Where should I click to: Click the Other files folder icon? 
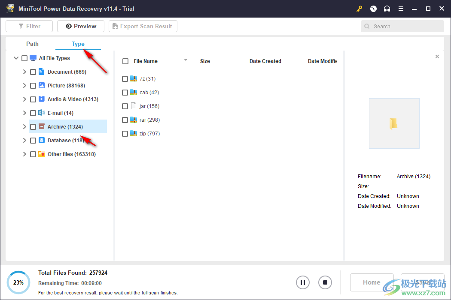(41, 154)
